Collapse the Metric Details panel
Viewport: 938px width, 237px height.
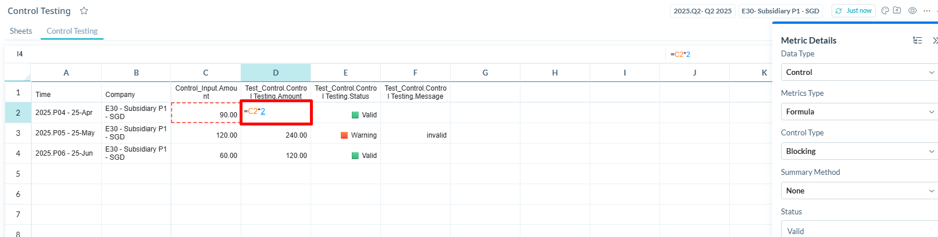(935, 40)
